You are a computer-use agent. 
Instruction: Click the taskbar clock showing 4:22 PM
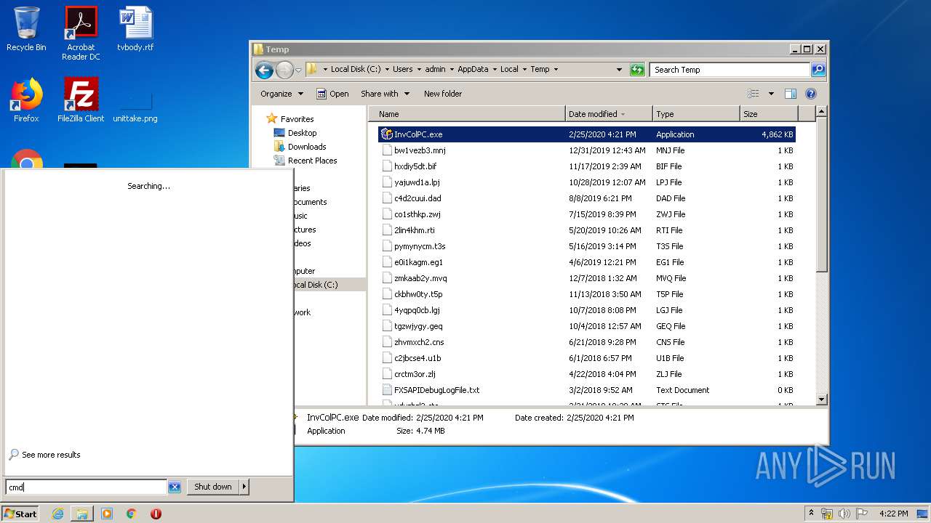click(x=893, y=514)
